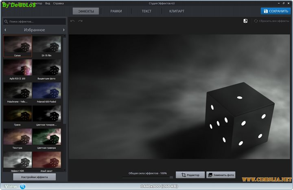Click Заменить фото to replace the photo
The image size is (293, 190).
pyautogui.click(x=221, y=175)
